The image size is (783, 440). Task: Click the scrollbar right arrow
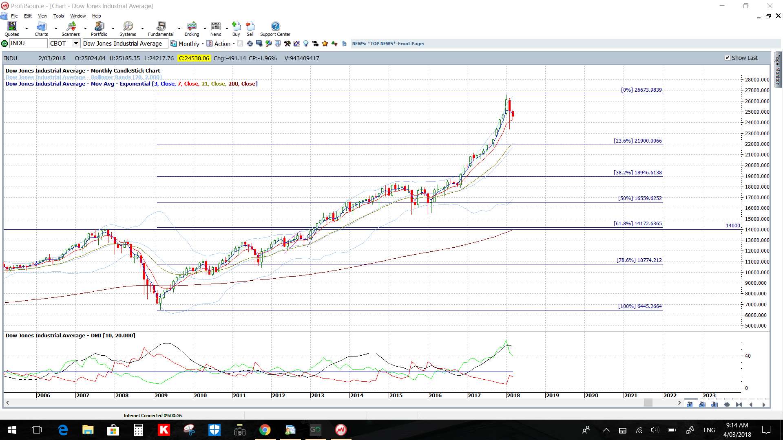tap(679, 403)
